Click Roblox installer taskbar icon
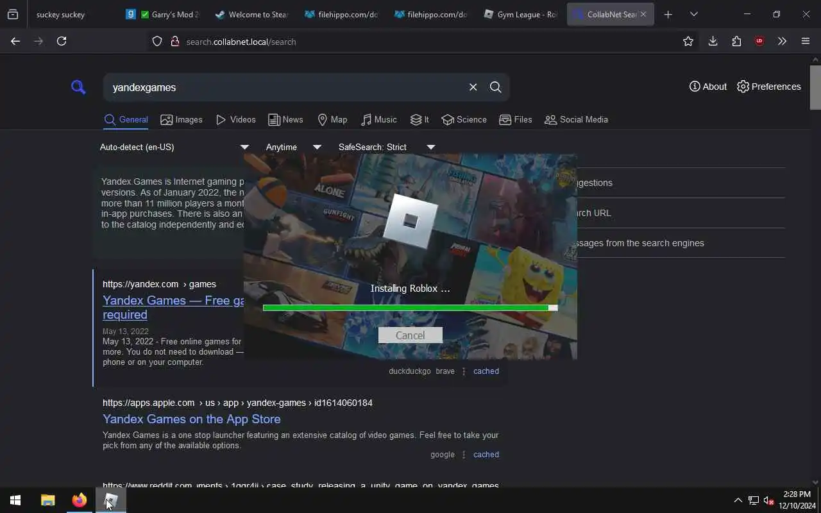821x513 pixels. point(111,500)
